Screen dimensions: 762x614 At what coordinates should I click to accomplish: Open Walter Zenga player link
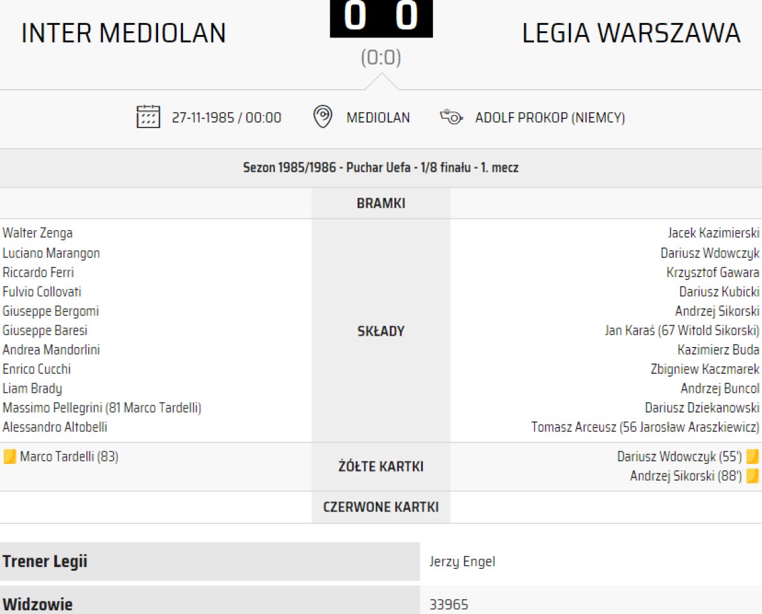[37, 233]
